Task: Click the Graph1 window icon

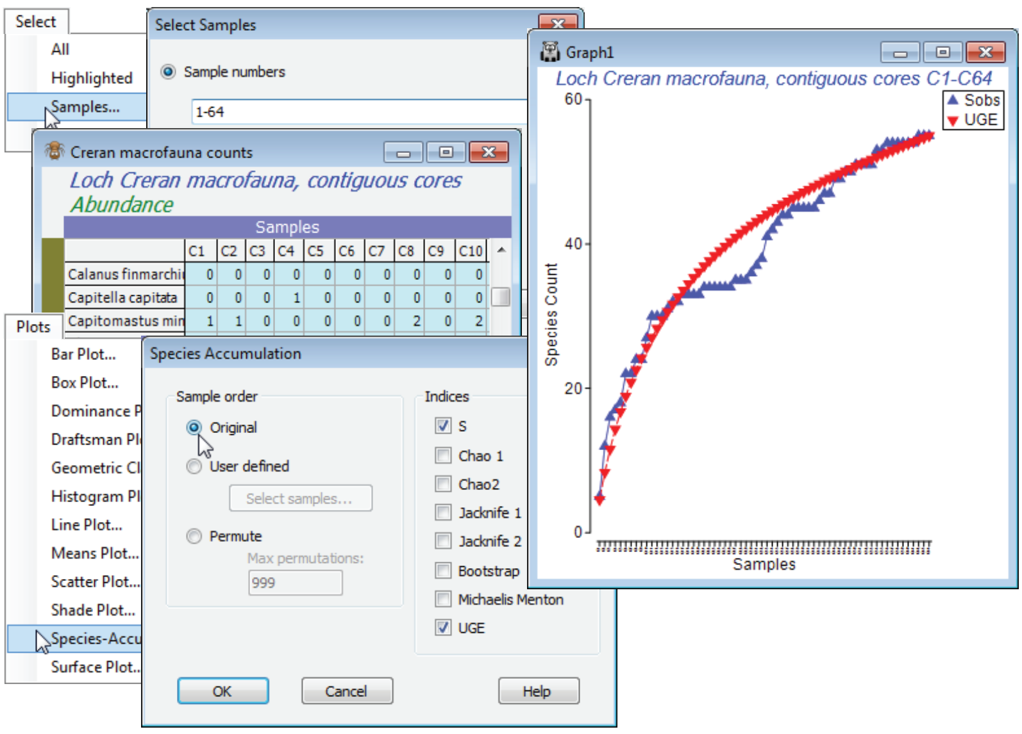Action: tap(550, 52)
